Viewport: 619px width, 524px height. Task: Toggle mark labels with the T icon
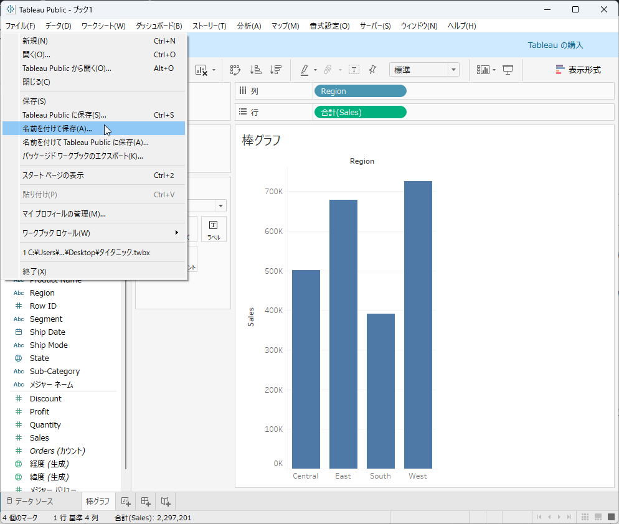[354, 70]
